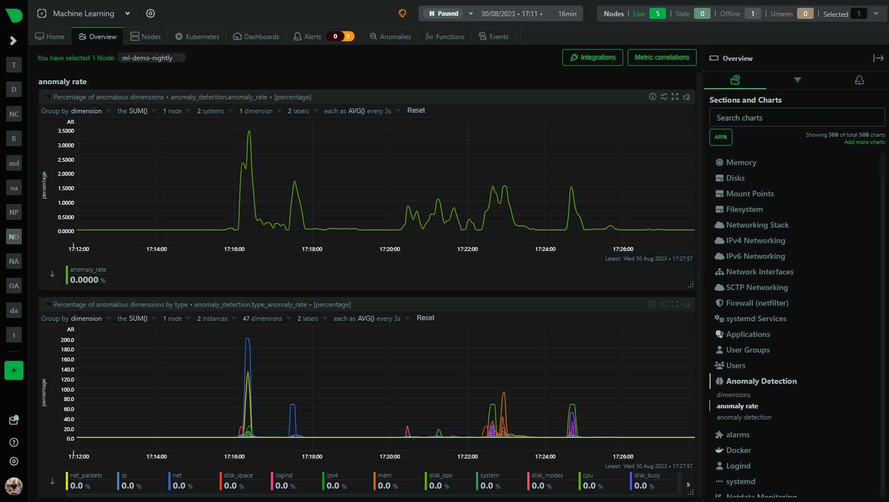
Task: Click the green plus add space button
Action: (14, 370)
